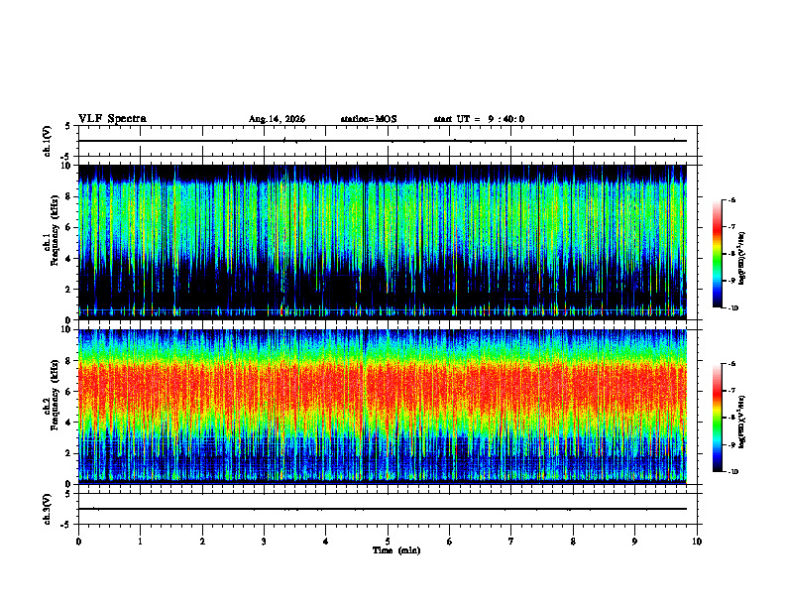
Task: Click the ch.2 frequency tick label "2"
Action: [69, 453]
